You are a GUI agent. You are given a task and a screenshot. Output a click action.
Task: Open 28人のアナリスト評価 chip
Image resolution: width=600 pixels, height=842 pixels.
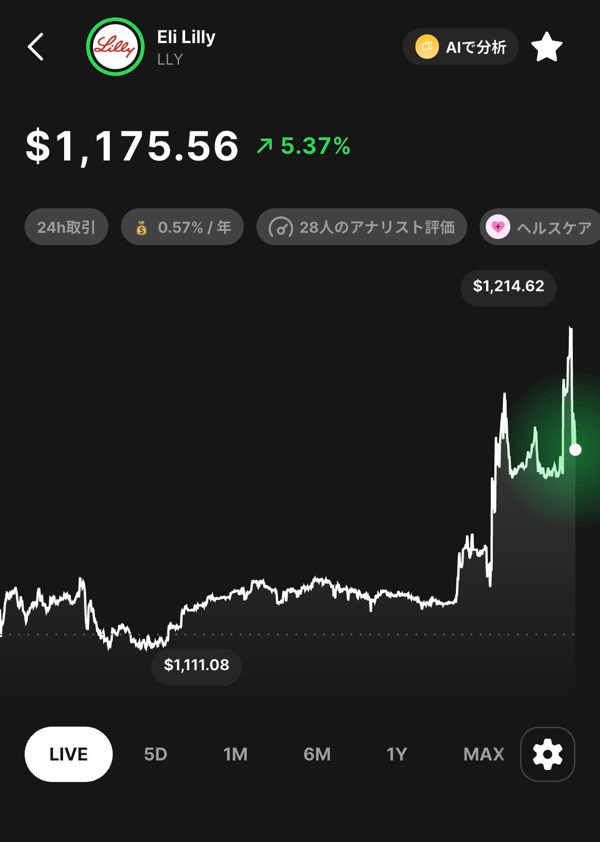tap(362, 227)
